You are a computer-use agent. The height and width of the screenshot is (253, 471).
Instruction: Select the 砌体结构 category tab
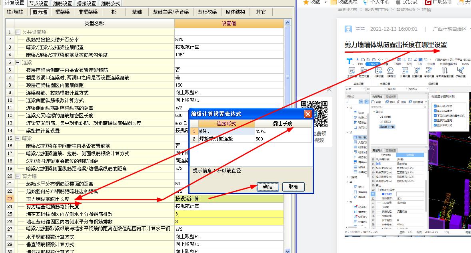(x=235, y=12)
